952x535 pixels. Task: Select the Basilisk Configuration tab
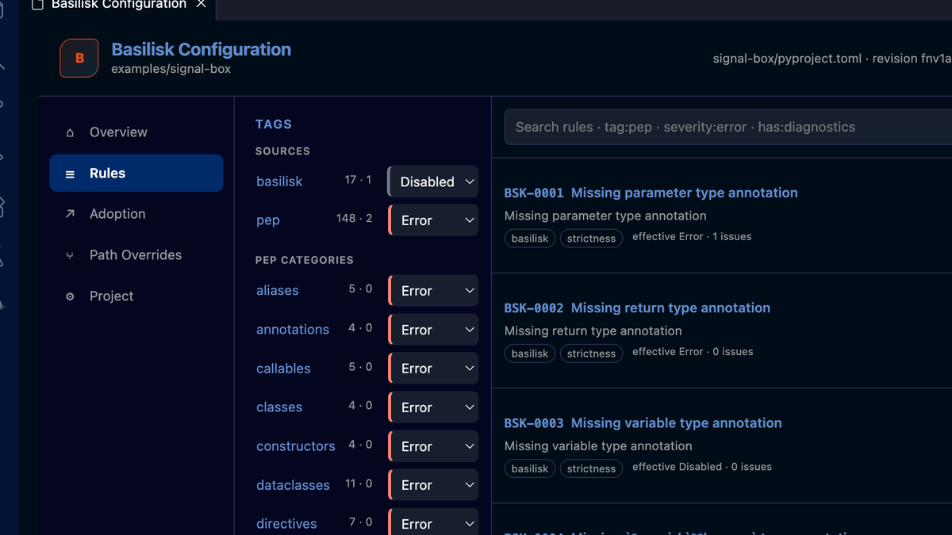(x=119, y=5)
